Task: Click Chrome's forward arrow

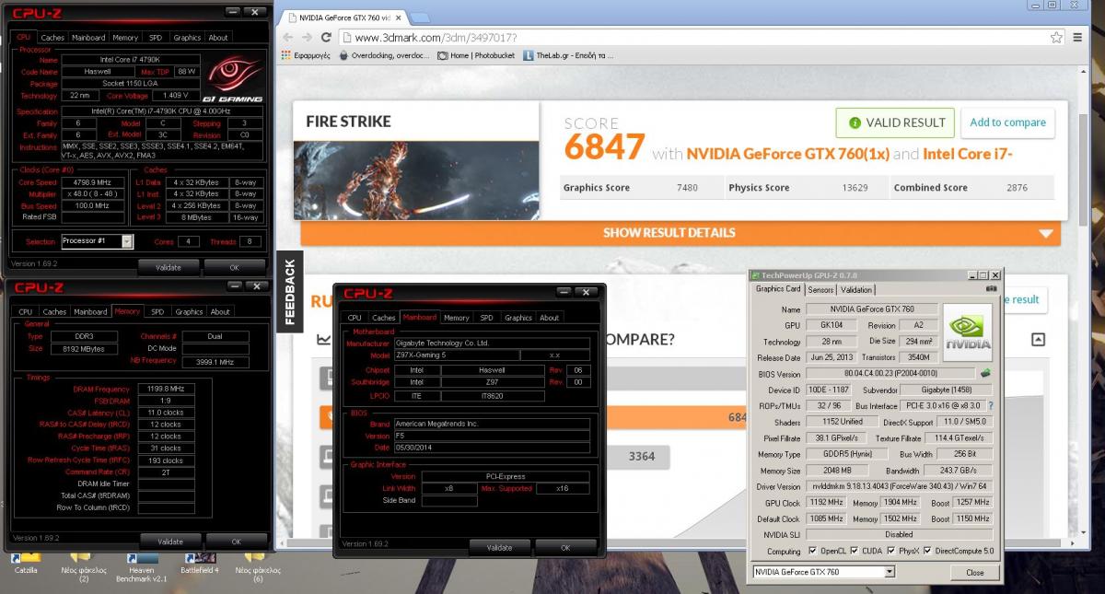Action: click(x=307, y=38)
